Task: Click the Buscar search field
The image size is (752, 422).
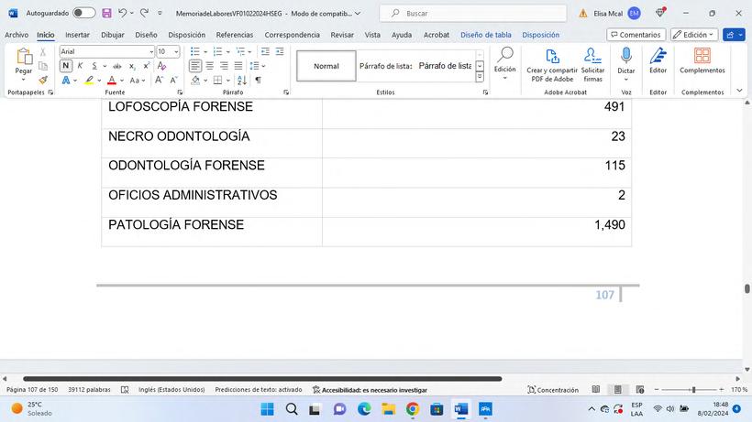Action: [473, 14]
